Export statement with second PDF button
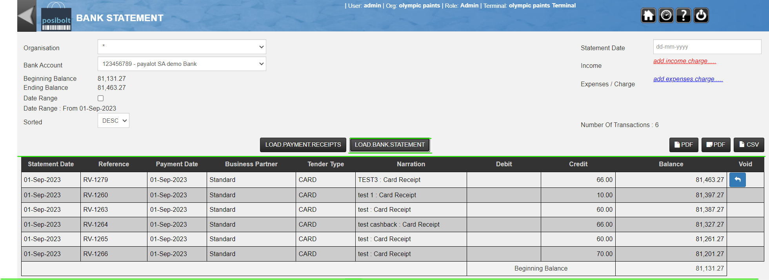The image size is (769, 280). [716, 145]
